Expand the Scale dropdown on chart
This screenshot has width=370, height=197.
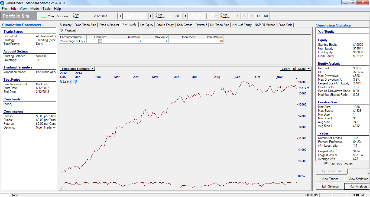[x=304, y=69]
